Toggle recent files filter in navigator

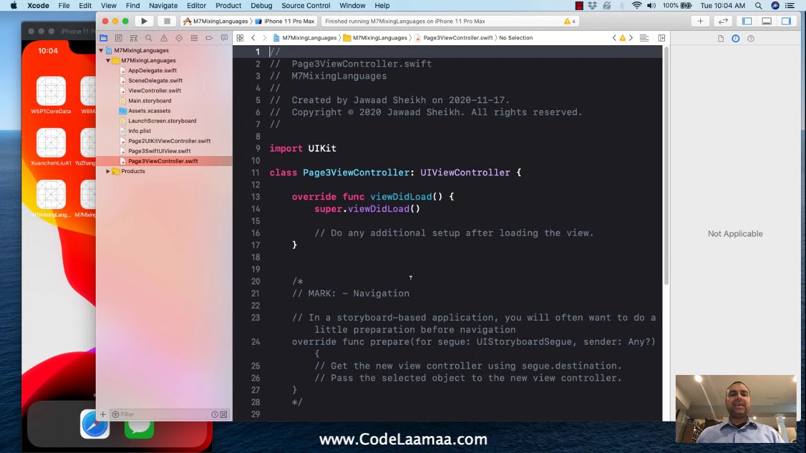tap(215, 414)
